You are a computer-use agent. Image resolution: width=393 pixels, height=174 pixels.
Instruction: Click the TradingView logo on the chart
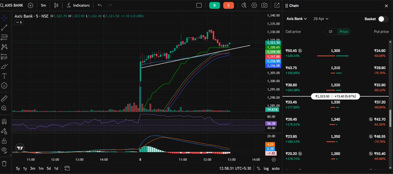coord(20,148)
